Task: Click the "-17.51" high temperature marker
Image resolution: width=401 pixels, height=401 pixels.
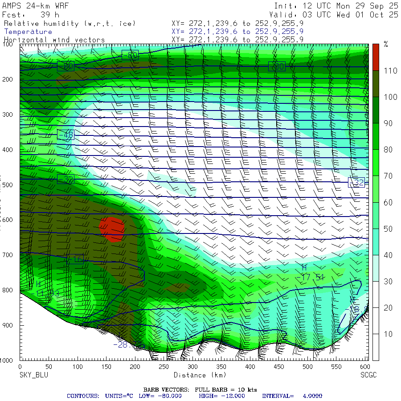Action: click(x=310, y=277)
